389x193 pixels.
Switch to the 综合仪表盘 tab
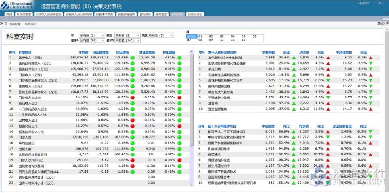pyautogui.click(x=24, y=14)
